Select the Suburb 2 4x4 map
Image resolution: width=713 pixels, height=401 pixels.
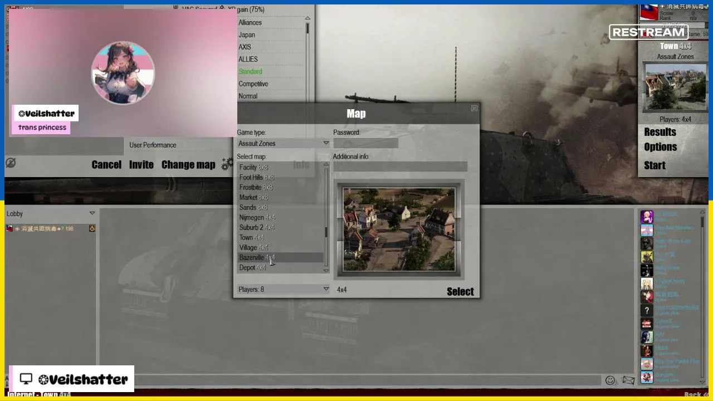pyautogui.click(x=280, y=227)
